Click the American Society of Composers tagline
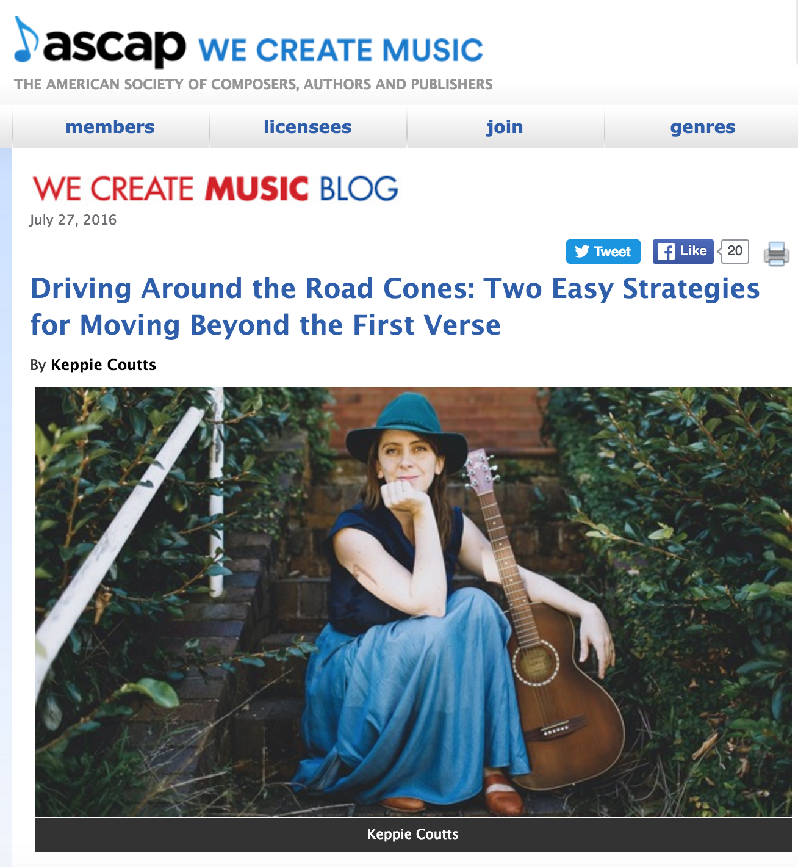This screenshot has width=798, height=867. (254, 84)
